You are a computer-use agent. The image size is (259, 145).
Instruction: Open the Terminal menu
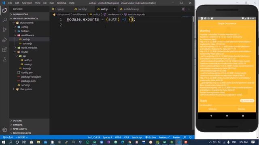[x=62, y=3]
